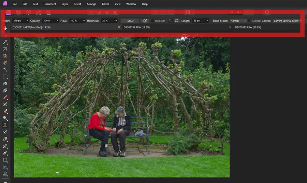307x183 pixels.
Task: Open the Source dropdown set to Current Layer & Below
Action: coord(287,21)
